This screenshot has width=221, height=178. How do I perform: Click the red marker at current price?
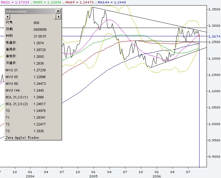[x=199, y=36]
